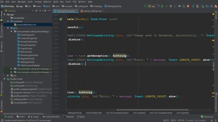Open PhoneLoginActivity class in tree
The width and height of the screenshot is (218, 122).
click(x=29, y=55)
